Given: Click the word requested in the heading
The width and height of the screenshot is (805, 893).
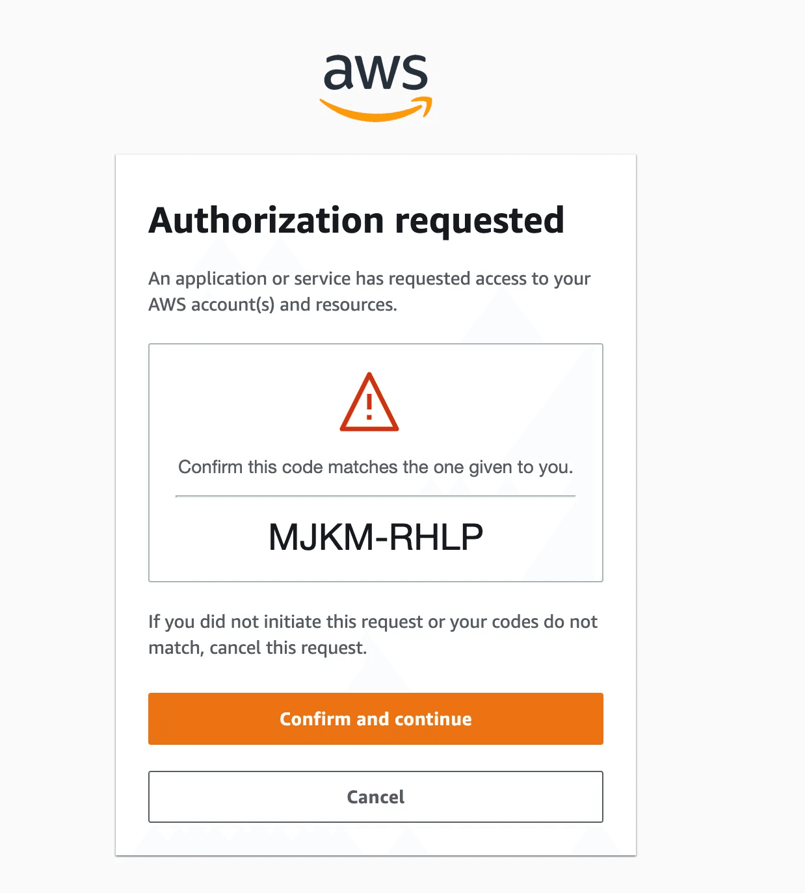Looking at the screenshot, I should point(480,222).
